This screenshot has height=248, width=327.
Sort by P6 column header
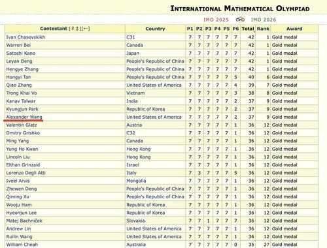pyautogui.click(x=235, y=29)
